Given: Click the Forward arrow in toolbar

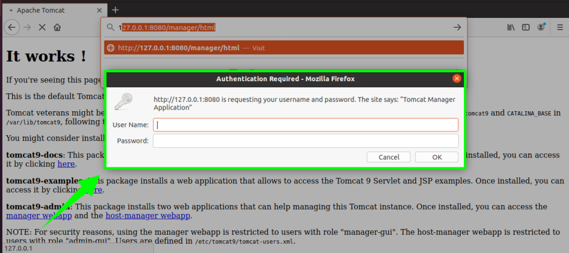Looking at the screenshot, I should tap(27, 28).
